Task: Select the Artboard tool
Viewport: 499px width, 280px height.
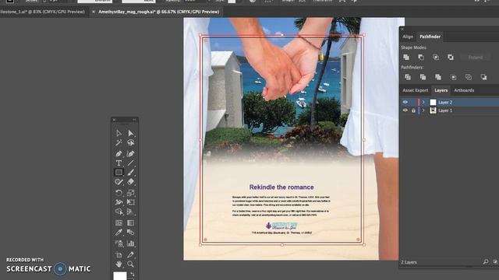Action: [x=119, y=254]
